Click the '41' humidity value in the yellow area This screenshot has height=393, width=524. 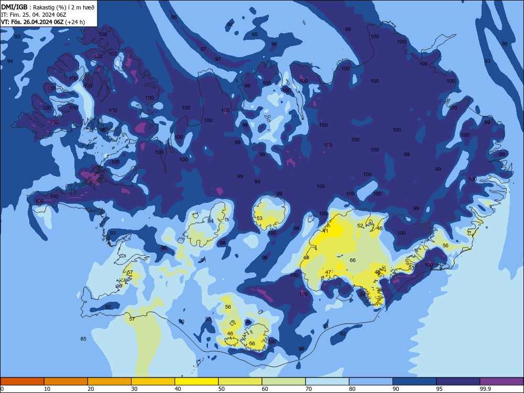click(325, 231)
